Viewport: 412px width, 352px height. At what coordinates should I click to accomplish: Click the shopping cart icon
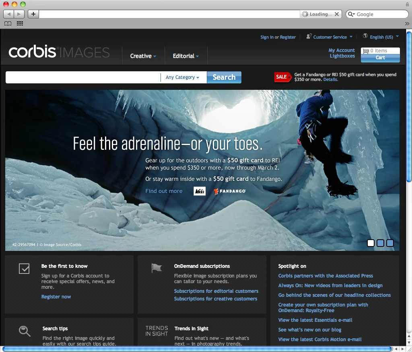366,51
